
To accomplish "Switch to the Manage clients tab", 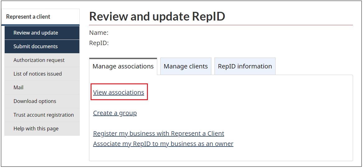I will pos(186,66).
